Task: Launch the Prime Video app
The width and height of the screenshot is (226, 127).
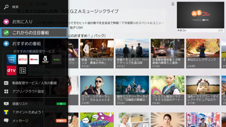Action: pos(11,59)
